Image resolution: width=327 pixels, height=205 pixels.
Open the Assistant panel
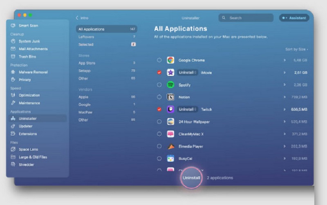coord(294,18)
